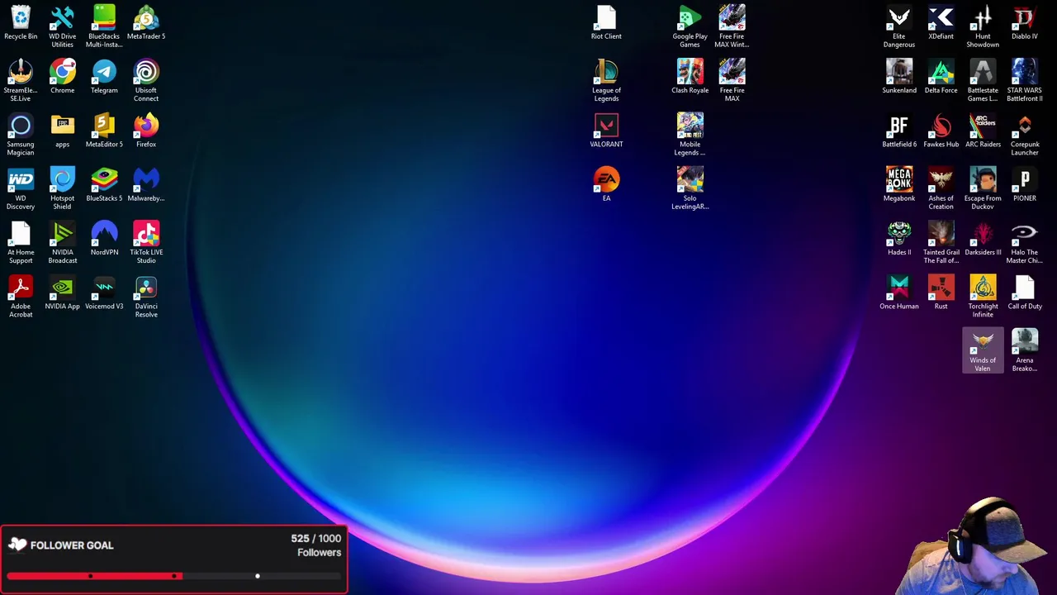Click the Google Play Games icon
This screenshot has width=1057, height=595.
690,17
